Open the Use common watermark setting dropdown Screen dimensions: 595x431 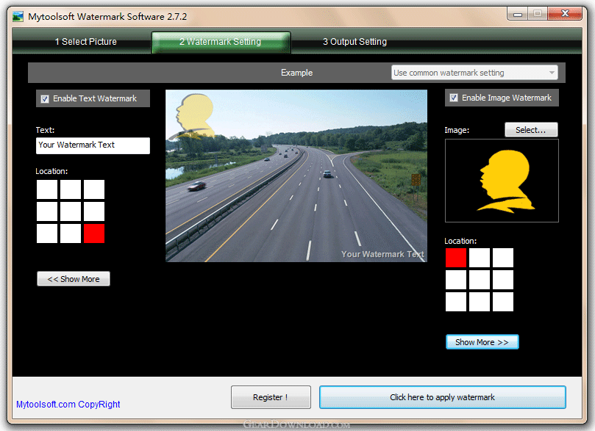click(x=474, y=73)
